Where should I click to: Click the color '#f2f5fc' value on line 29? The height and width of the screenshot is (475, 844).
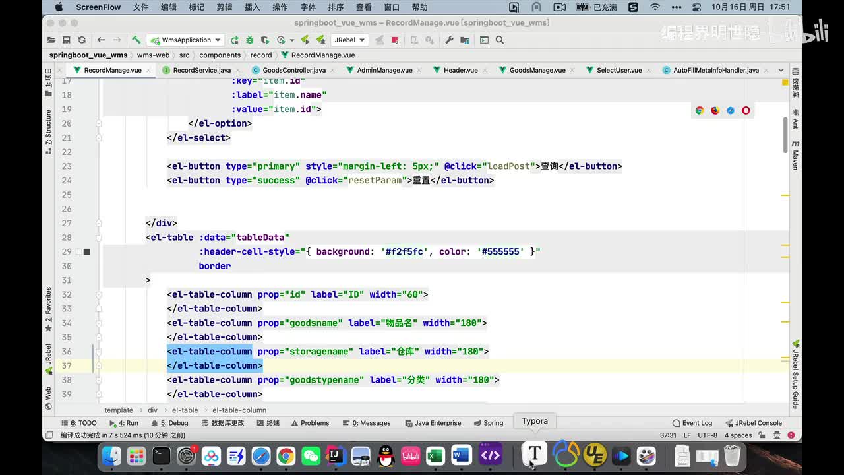(x=405, y=251)
